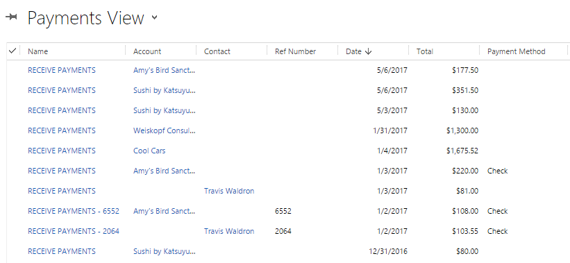Sort by the Ref Number column header
Image resolution: width=570 pixels, height=263 pixels.
coord(295,51)
